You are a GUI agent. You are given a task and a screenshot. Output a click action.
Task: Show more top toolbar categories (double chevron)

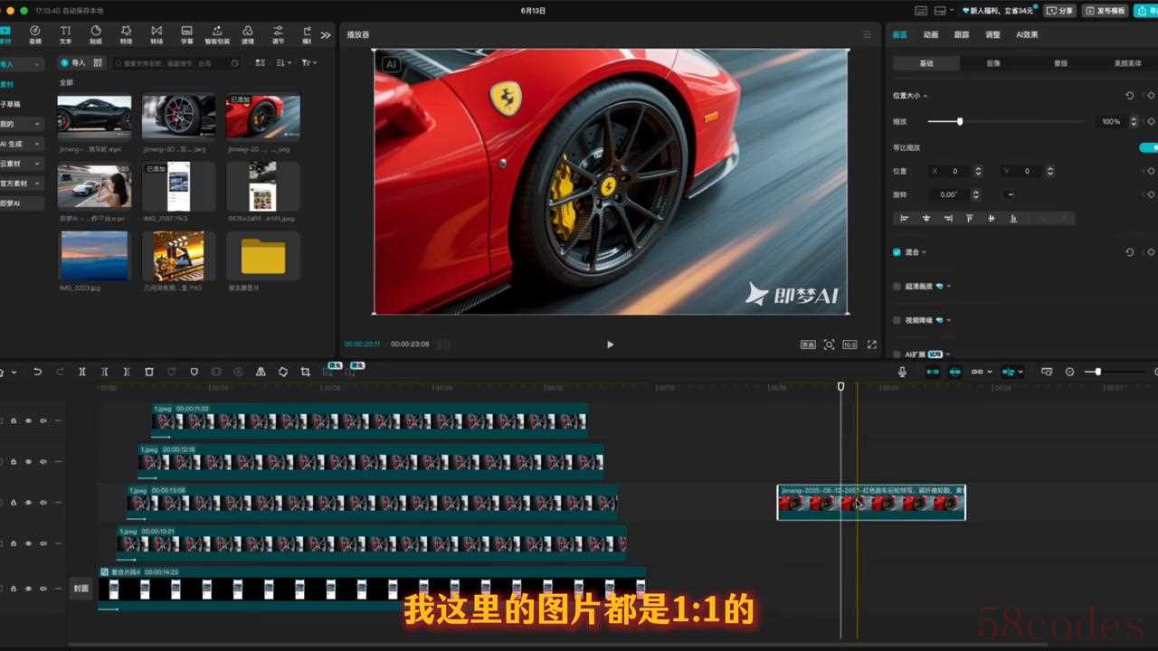(326, 34)
